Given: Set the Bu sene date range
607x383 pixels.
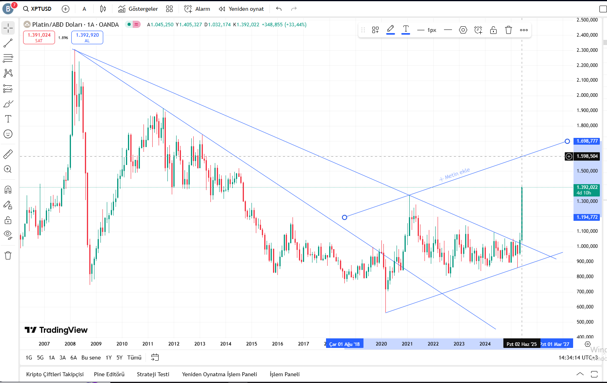Looking at the screenshot, I should [x=91, y=357].
